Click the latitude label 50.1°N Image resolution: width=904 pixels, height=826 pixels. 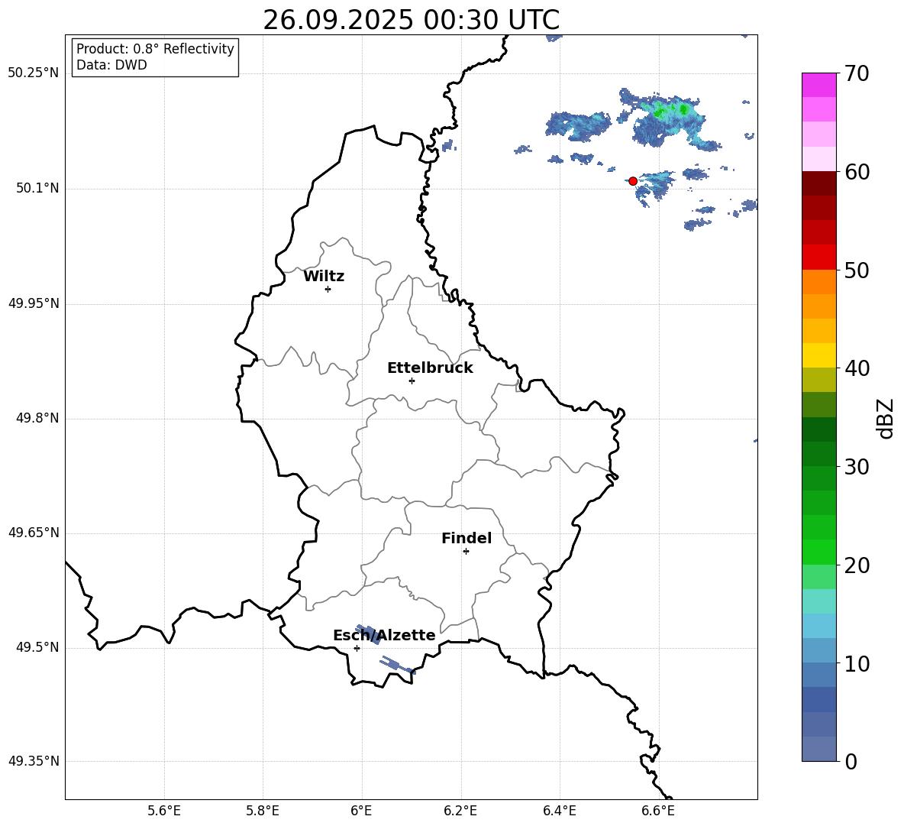[x=37, y=189]
